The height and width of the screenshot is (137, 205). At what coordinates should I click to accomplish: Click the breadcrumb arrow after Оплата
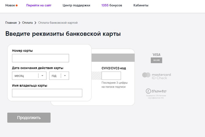tap(35, 23)
